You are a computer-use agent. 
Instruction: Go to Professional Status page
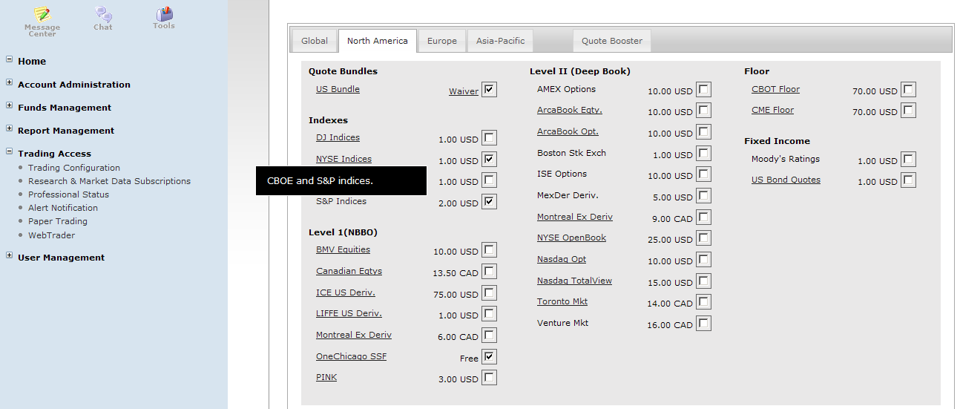[x=68, y=194]
